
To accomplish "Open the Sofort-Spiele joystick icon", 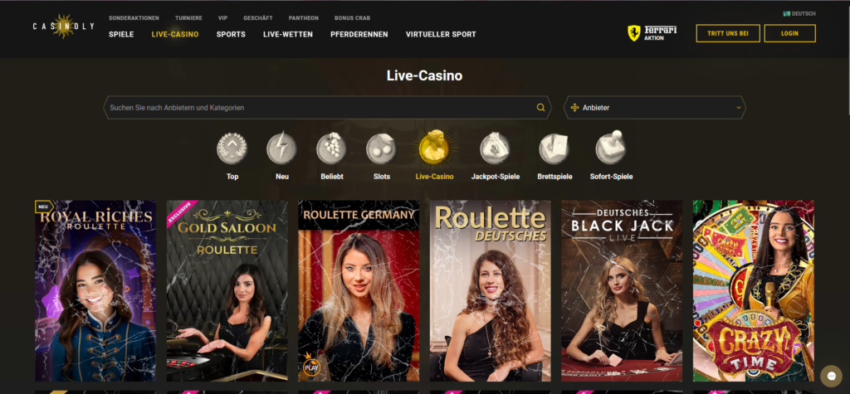I will [x=611, y=148].
